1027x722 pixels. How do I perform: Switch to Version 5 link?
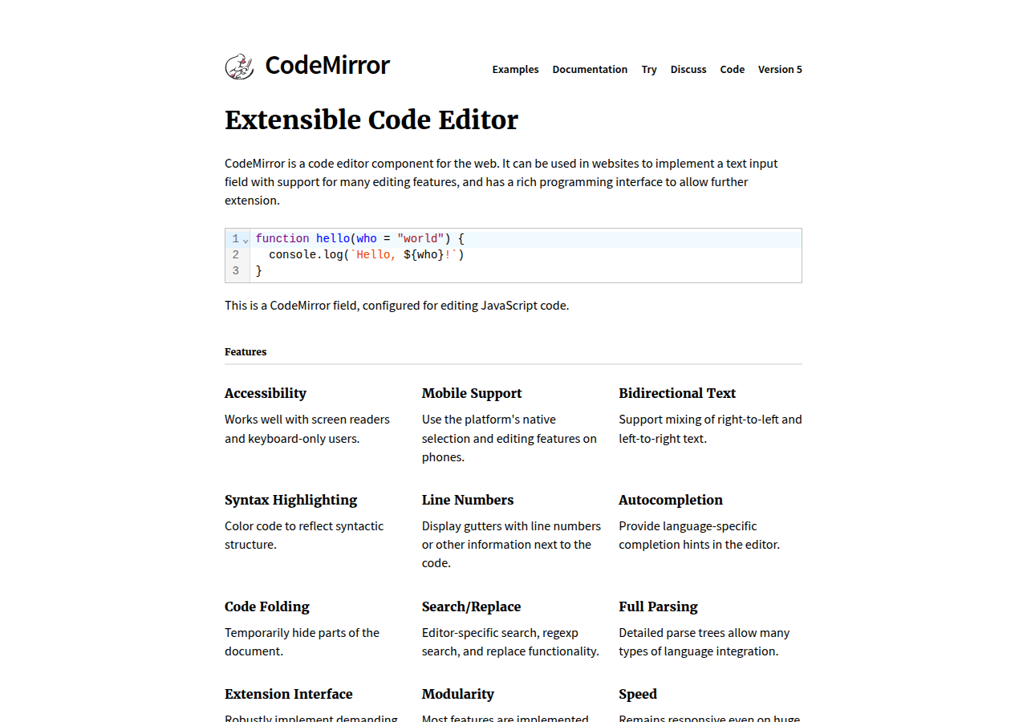click(x=780, y=70)
